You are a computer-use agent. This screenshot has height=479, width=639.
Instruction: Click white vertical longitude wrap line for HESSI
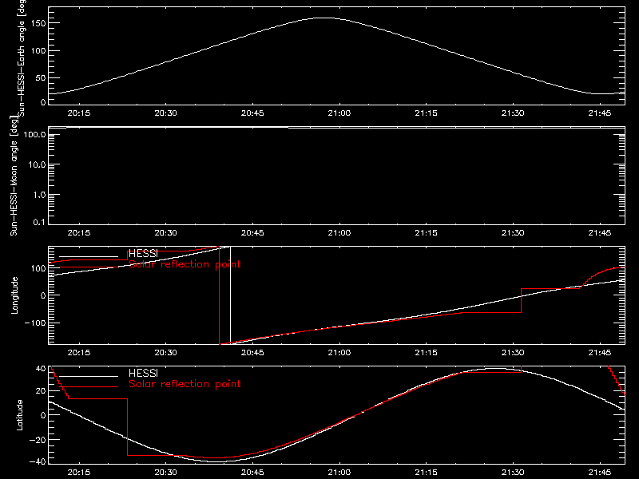(x=230, y=295)
